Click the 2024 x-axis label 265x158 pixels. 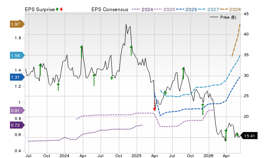(x=65, y=156)
